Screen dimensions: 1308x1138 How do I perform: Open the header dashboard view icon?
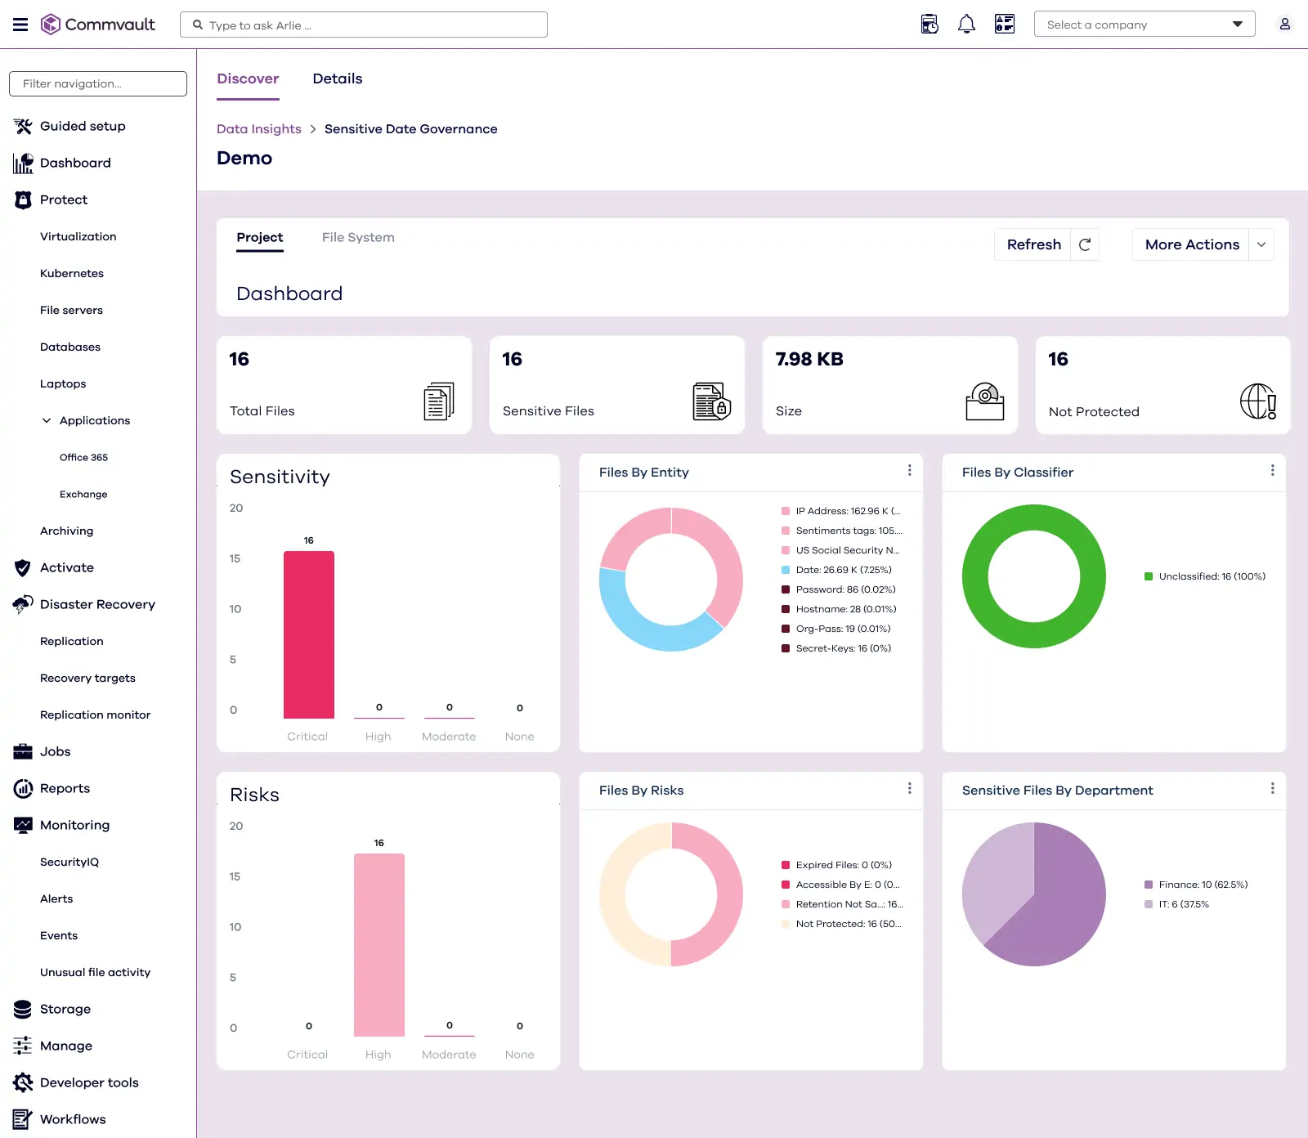tap(1005, 25)
